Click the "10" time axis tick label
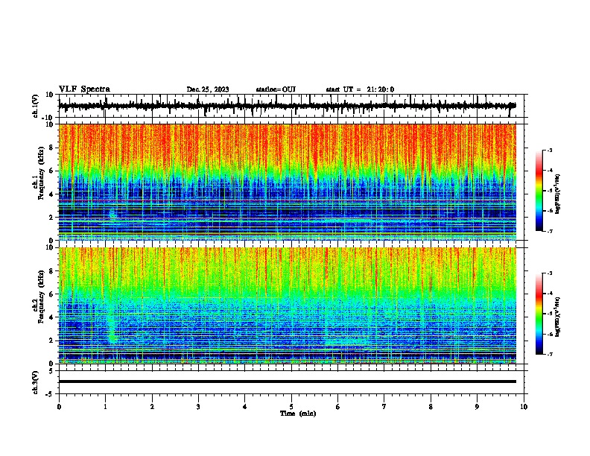This screenshot has width=590, height=456. pos(524,407)
